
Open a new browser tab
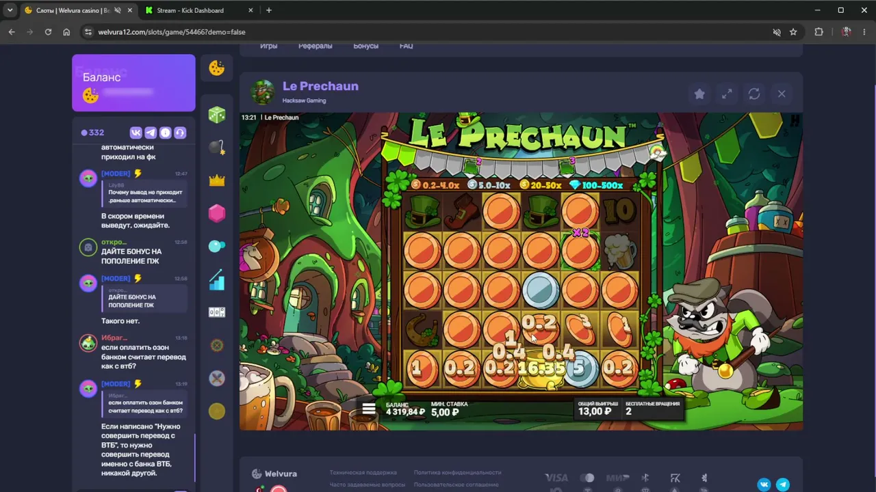coord(268,10)
